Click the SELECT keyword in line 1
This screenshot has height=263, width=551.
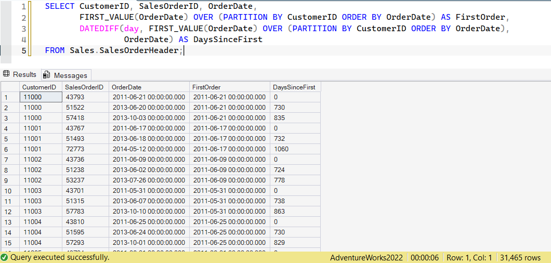[x=60, y=6]
